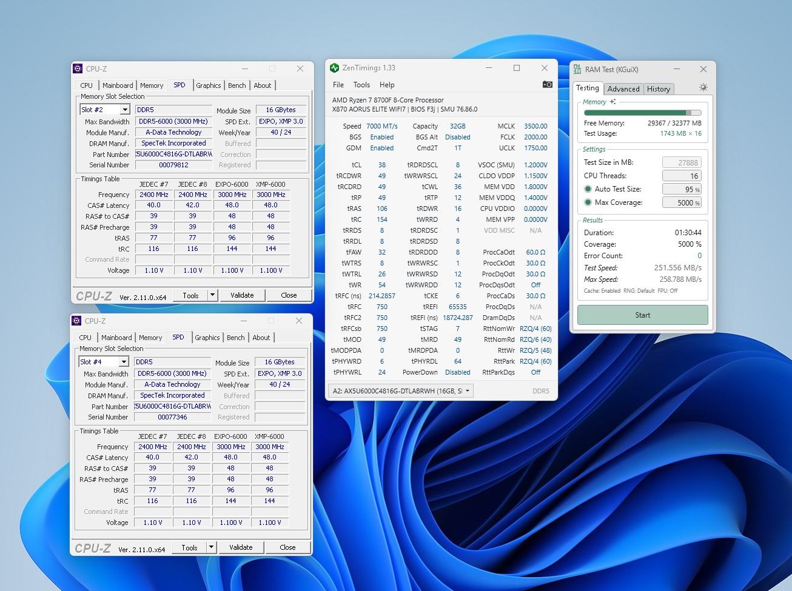Open Memory tab in upper CPU-Z
Image resolution: width=792 pixels, height=591 pixels.
[x=152, y=85]
